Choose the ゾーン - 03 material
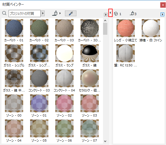Screen dimensions: 166x145 (x=90, y=103)
